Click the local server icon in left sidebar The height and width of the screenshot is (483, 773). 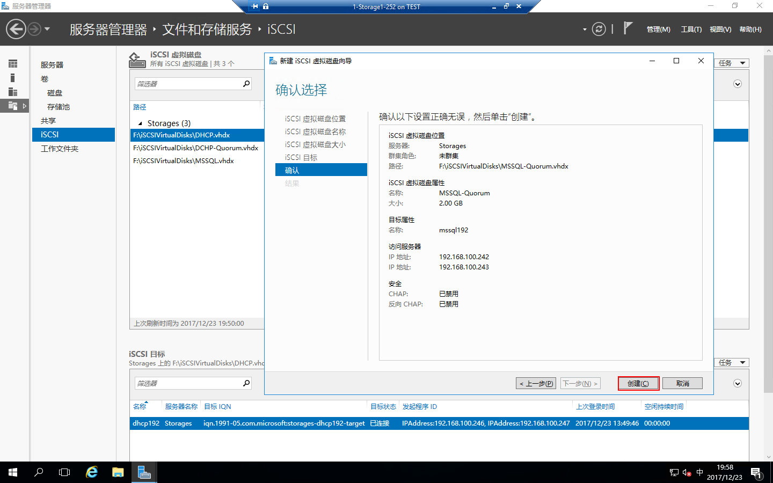(13, 78)
